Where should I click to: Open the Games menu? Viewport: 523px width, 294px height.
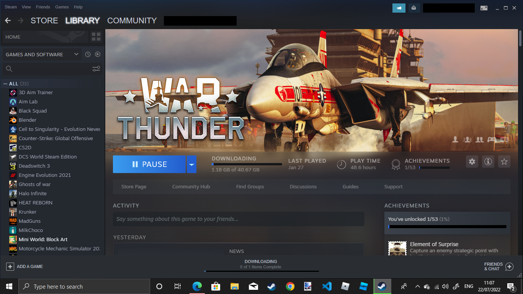click(62, 7)
